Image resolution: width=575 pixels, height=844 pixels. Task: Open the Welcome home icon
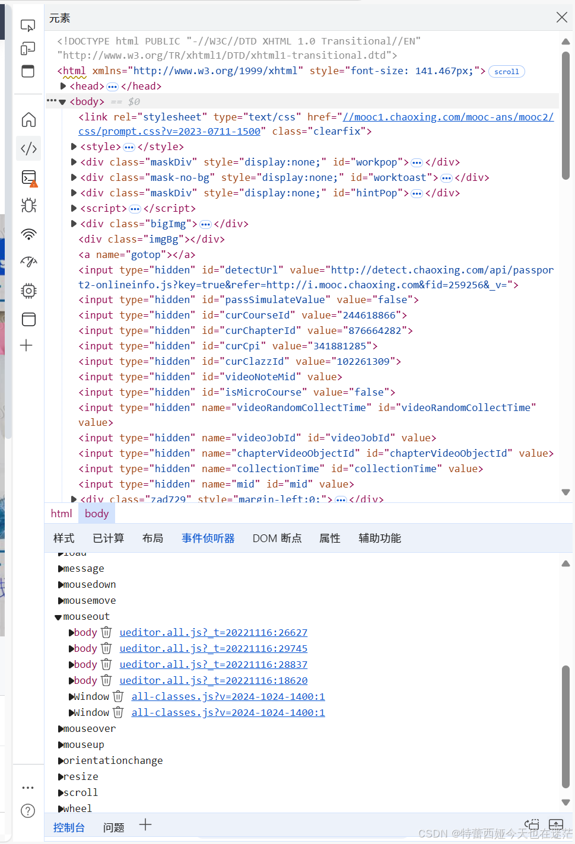click(x=28, y=120)
